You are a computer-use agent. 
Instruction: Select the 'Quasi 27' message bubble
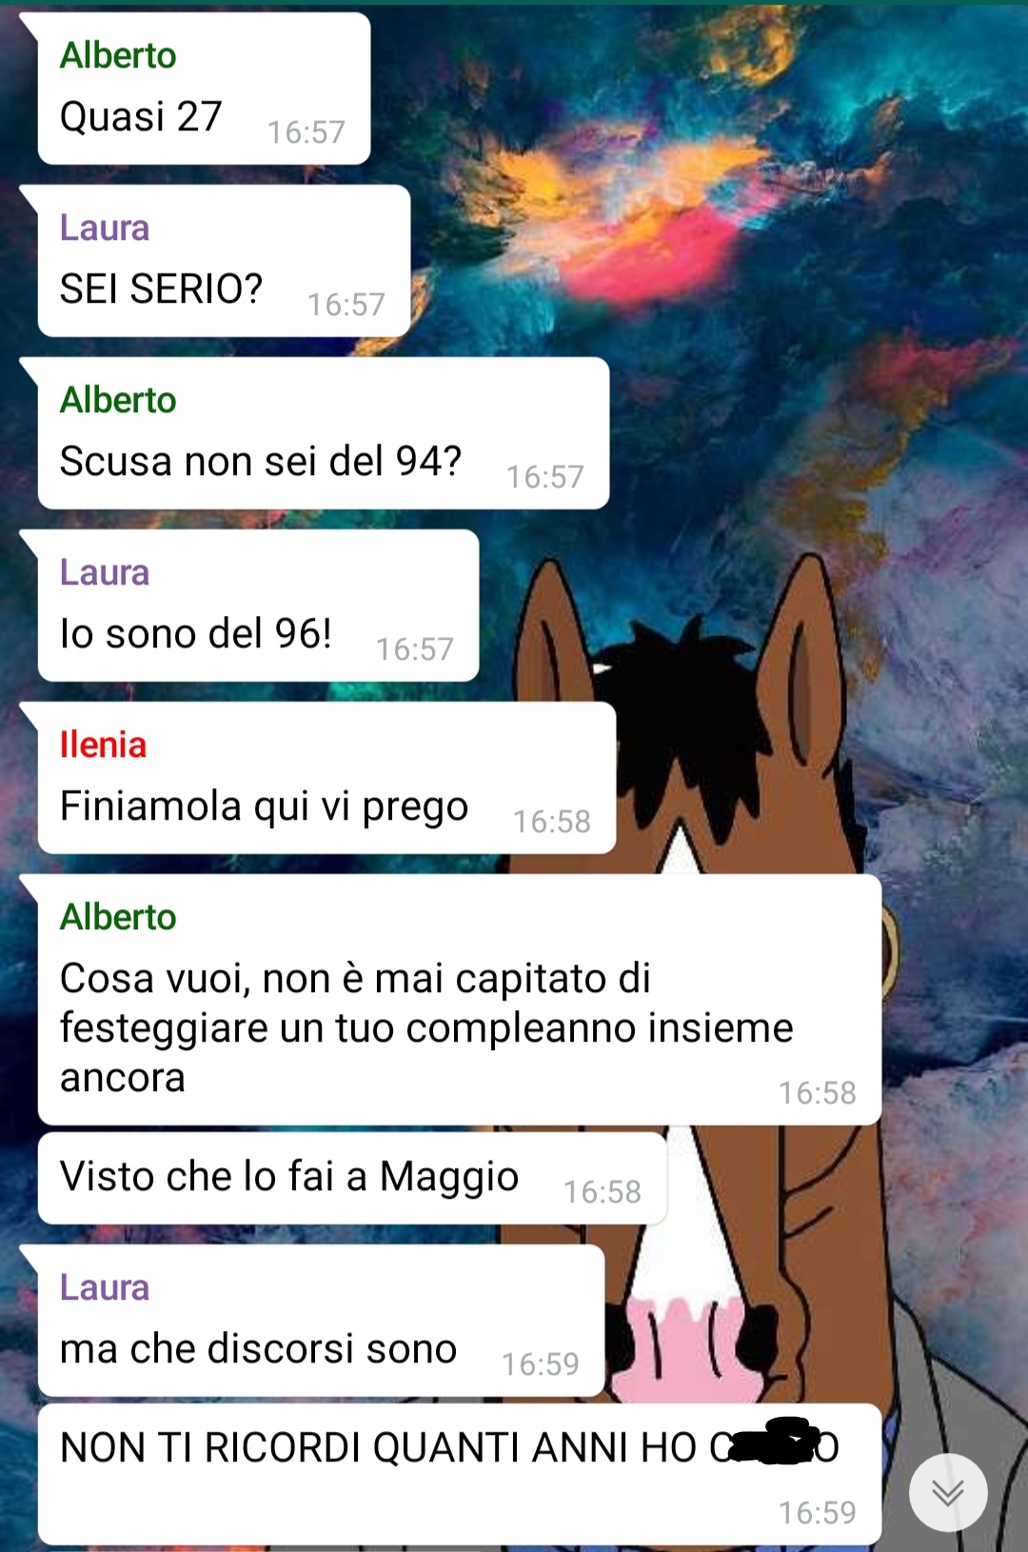coord(203,89)
